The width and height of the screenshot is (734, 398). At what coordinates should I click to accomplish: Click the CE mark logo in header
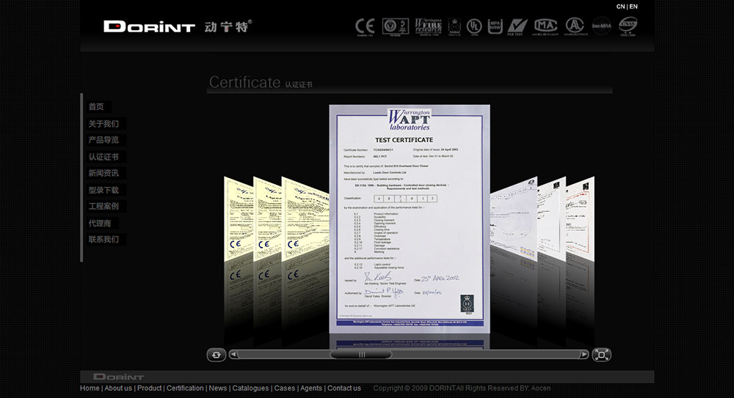click(365, 26)
